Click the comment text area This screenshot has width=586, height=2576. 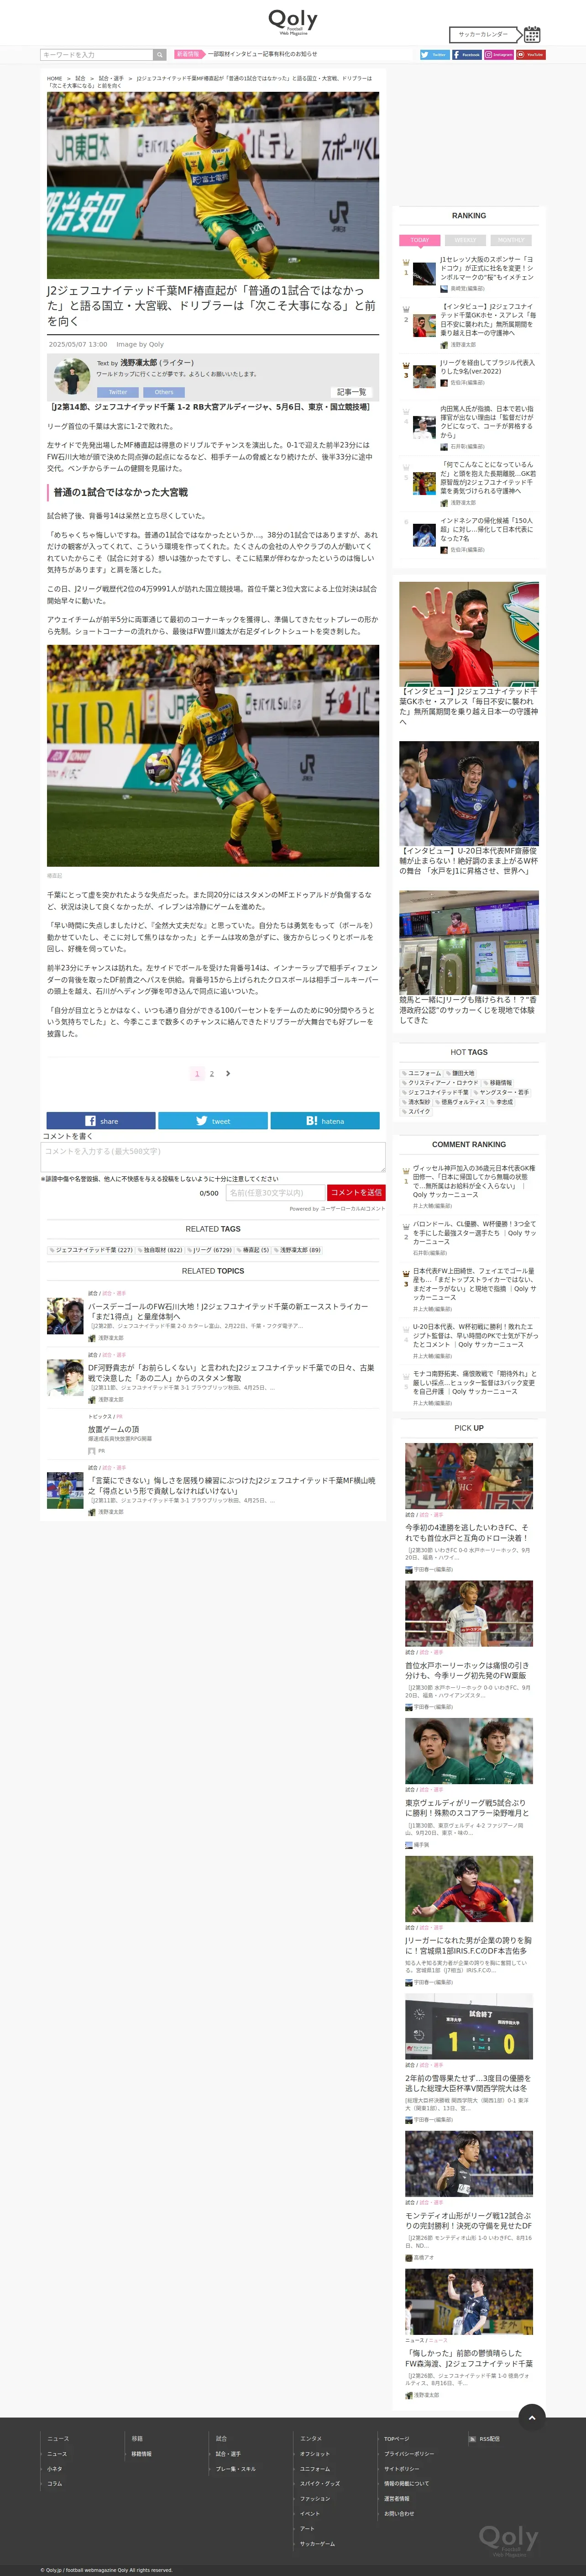pos(213,1157)
